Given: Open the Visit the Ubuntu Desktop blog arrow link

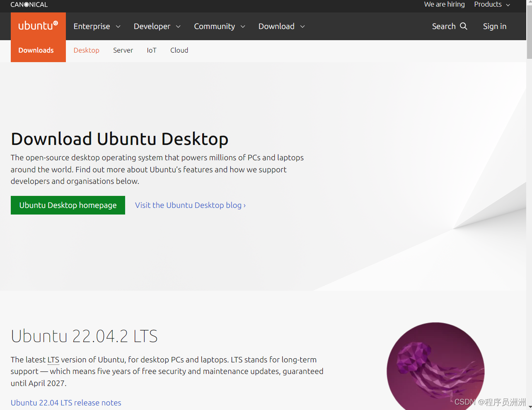Looking at the screenshot, I should (x=190, y=205).
